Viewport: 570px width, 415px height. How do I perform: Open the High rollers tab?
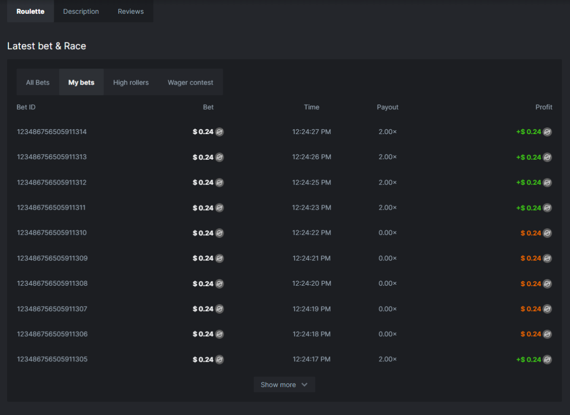(131, 82)
